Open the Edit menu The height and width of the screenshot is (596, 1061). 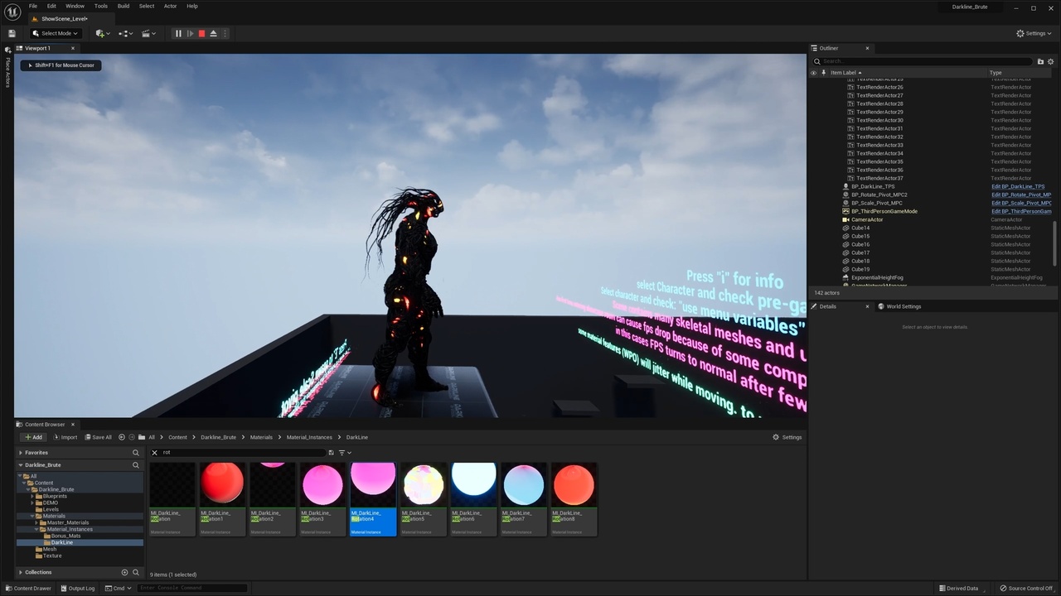pos(51,6)
